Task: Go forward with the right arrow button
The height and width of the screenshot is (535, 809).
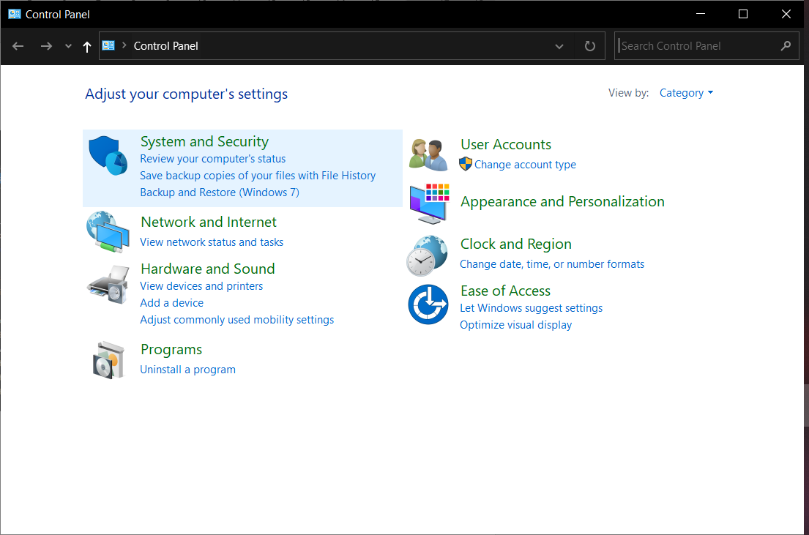Action: pos(46,46)
